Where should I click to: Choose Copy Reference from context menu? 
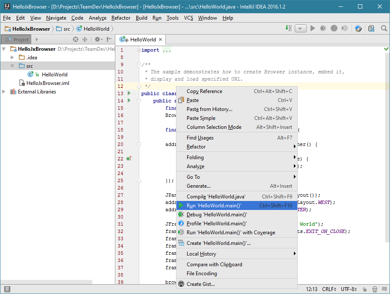(237, 91)
